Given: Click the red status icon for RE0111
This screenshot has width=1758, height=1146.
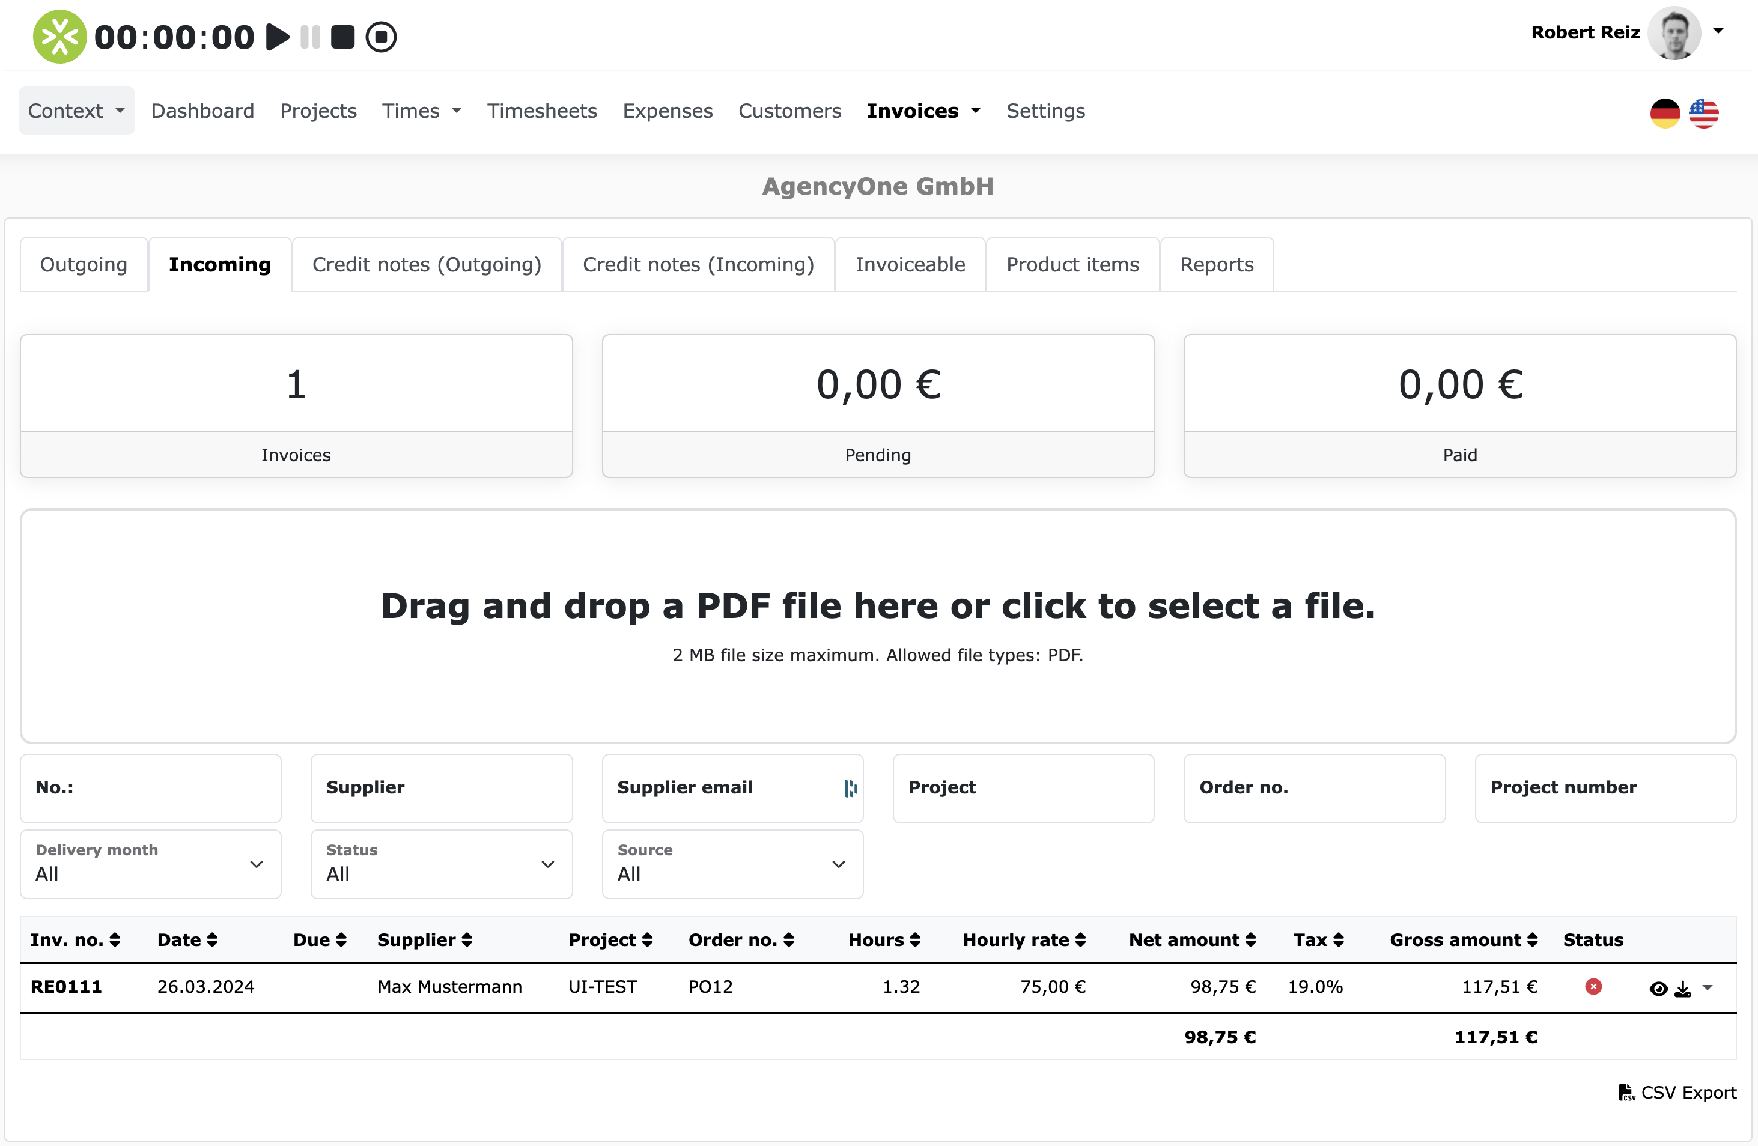Looking at the screenshot, I should coord(1593,986).
